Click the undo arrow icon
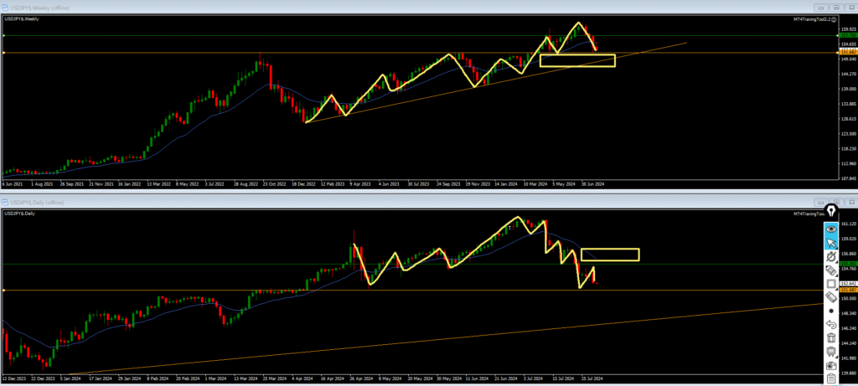Screen dimensions: 858x386 pos(831,324)
